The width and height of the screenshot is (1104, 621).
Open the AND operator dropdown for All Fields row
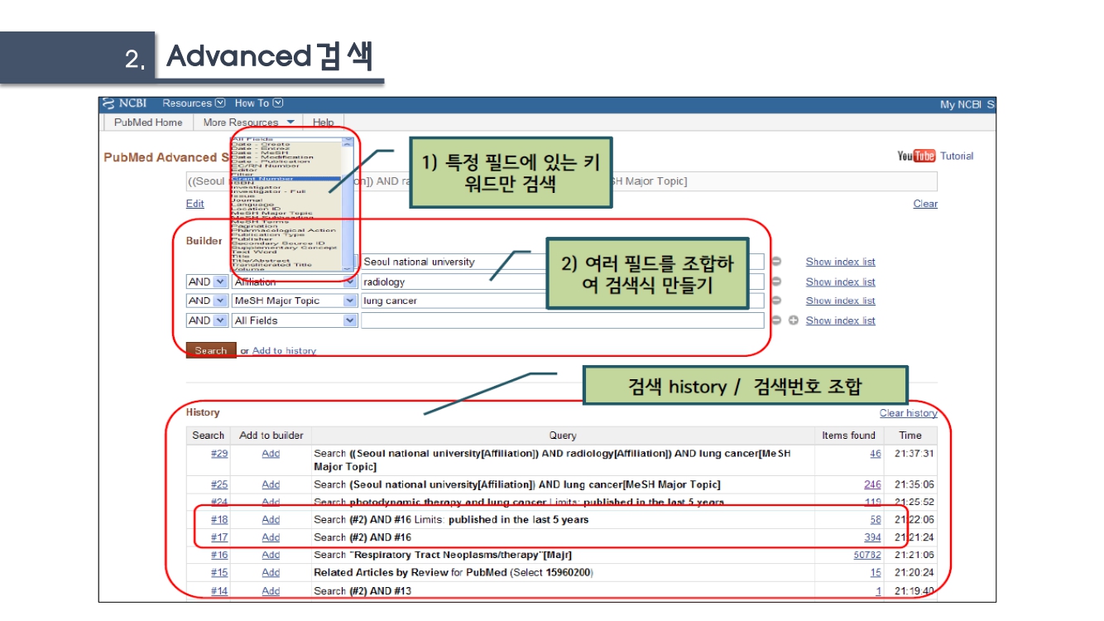click(207, 320)
